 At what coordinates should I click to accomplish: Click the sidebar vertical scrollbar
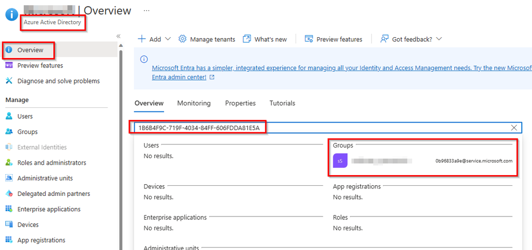120,149
